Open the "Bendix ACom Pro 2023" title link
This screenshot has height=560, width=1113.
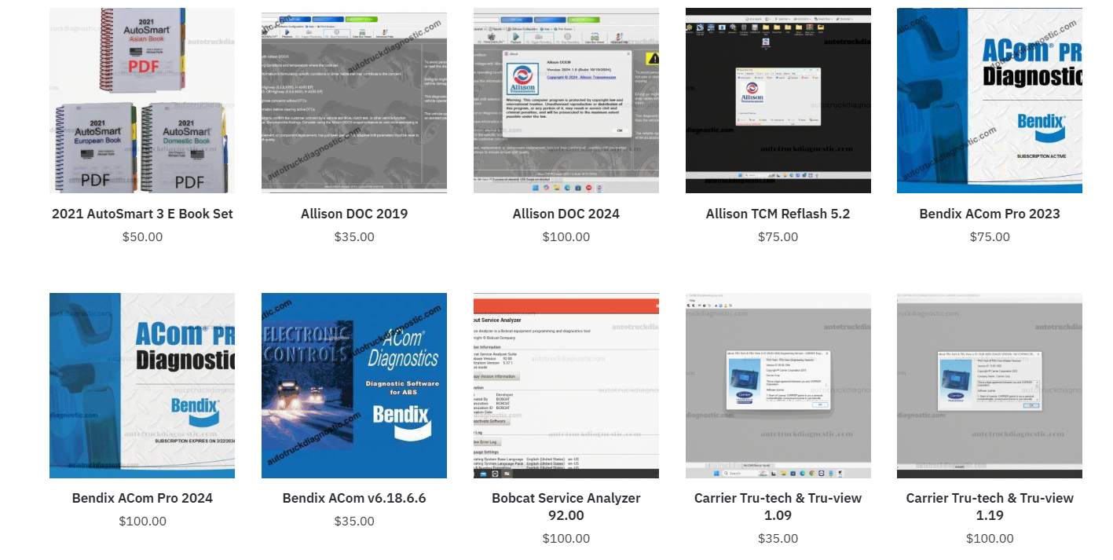coord(990,214)
